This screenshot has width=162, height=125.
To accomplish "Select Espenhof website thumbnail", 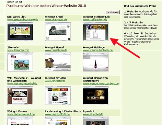I will tap(96, 121).
